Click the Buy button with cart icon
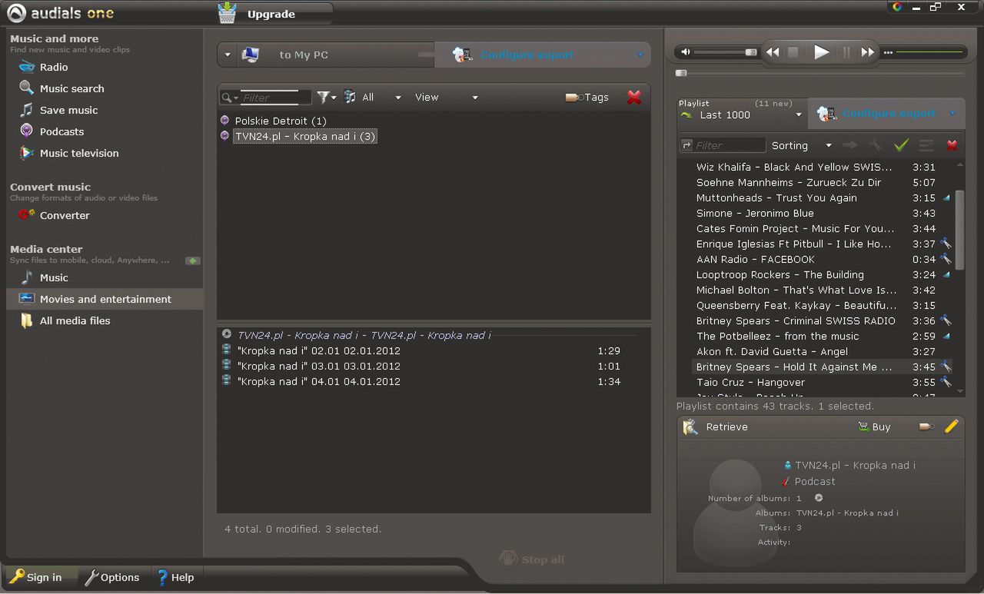984x594 pixels. [x=874, y=426]
